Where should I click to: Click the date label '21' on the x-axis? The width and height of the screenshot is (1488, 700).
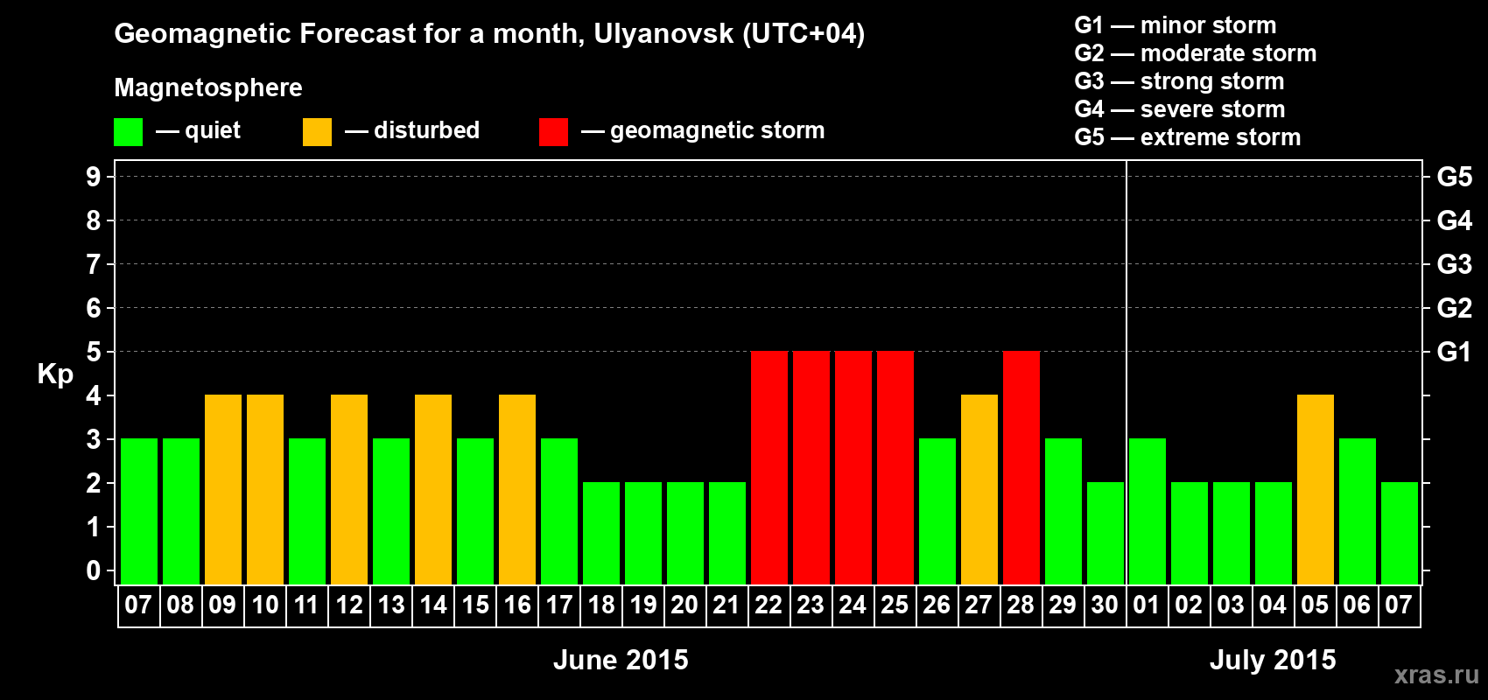point(726,605)
